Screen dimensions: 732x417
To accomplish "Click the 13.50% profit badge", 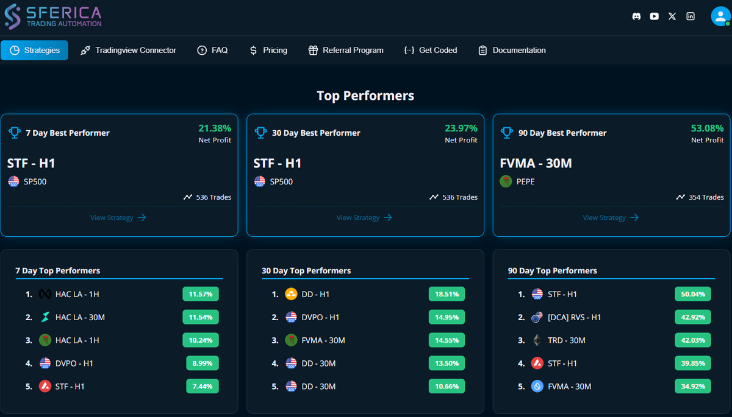I will pos(447,363).
